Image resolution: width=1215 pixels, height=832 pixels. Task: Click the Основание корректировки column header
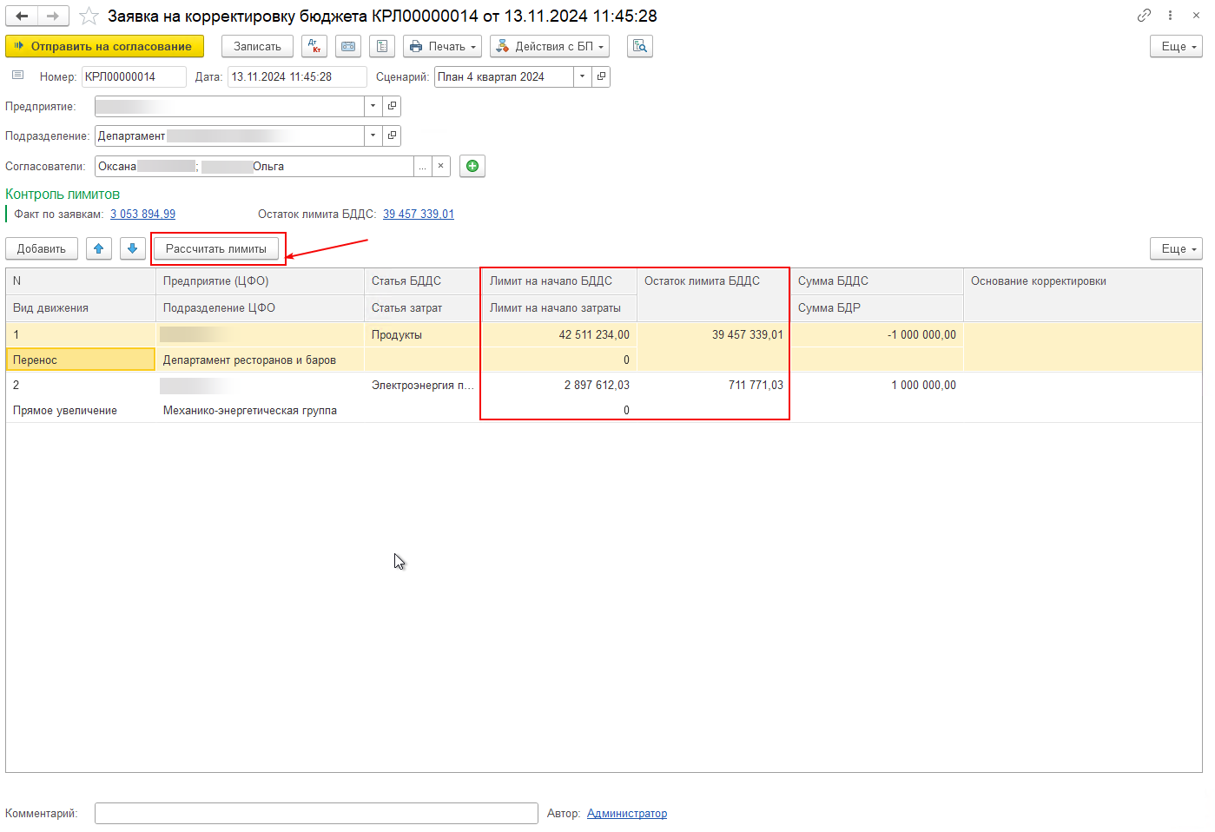(1082, 294)
